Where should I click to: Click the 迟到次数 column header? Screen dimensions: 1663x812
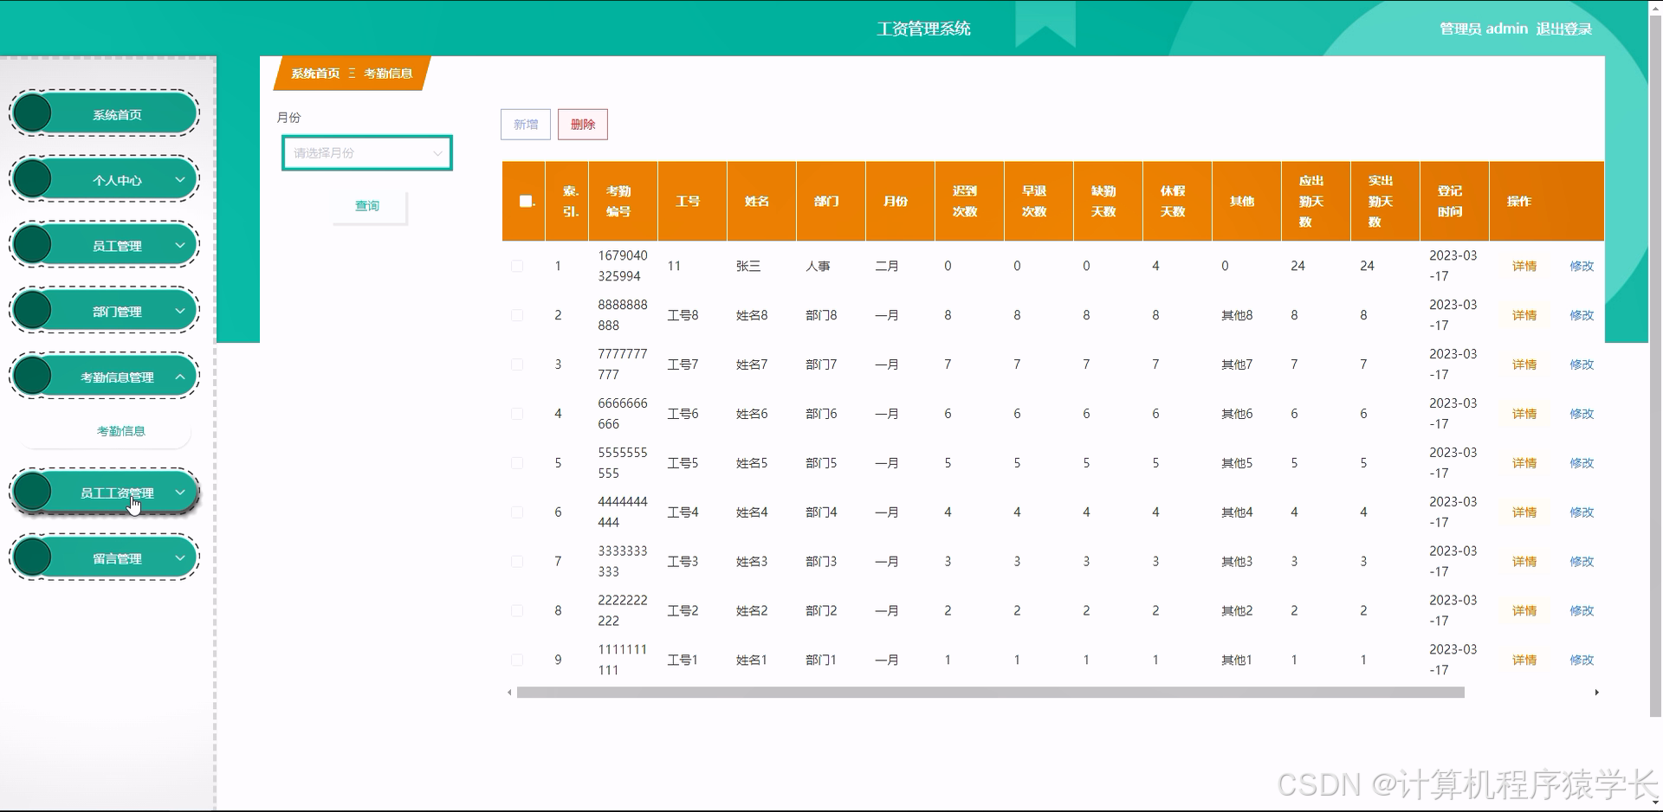point(969,201)
